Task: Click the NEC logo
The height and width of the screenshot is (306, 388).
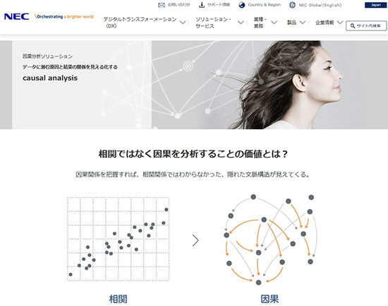Action: (x=17, y=17)
